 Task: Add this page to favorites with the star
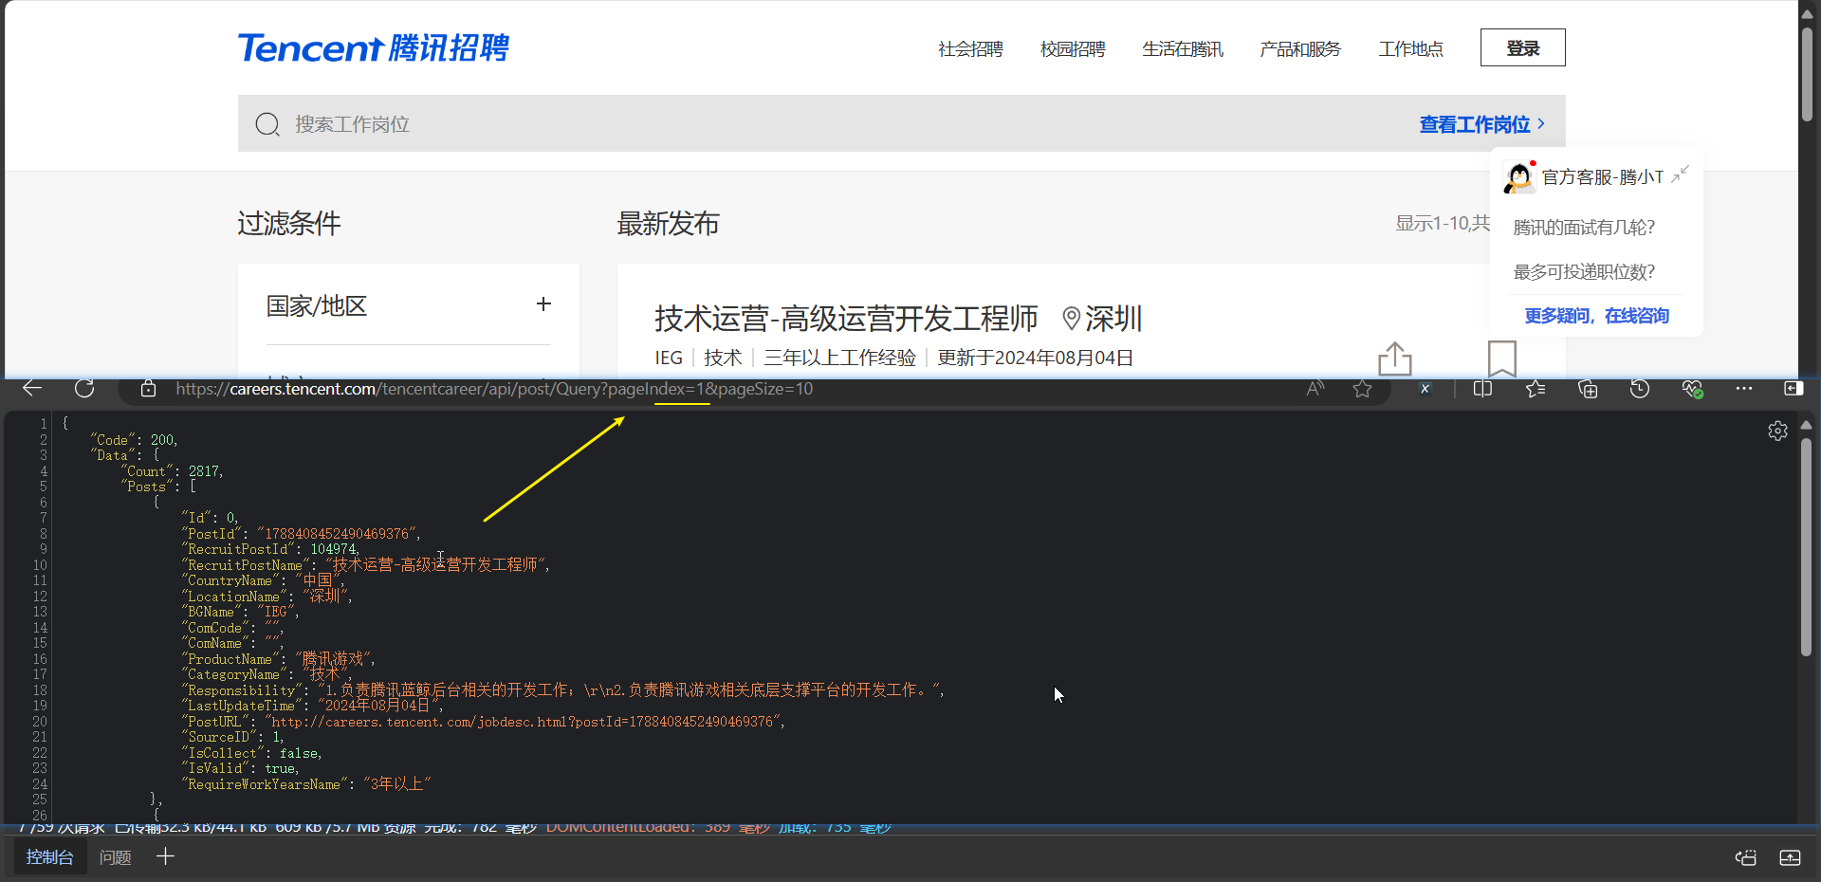(1362, 389)
